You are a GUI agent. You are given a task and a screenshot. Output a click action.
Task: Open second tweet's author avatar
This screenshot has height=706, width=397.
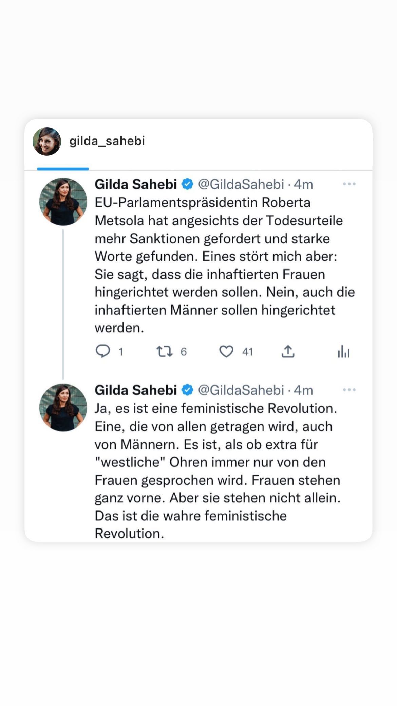(63, 407)
